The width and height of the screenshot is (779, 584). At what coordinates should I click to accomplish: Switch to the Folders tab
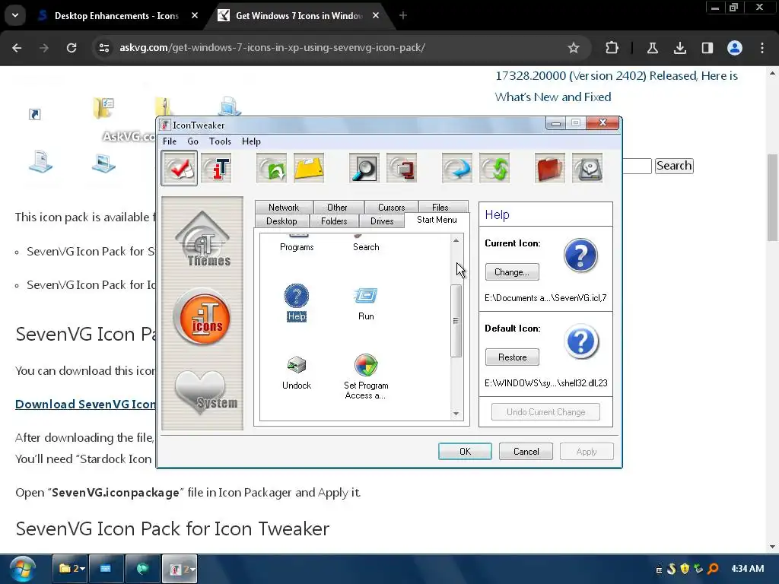(334, 221)
